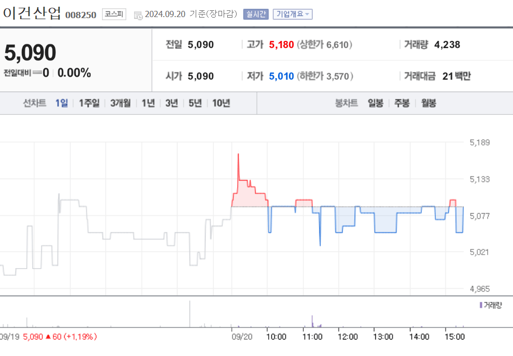Select the 1주일 line chart period

[89, 103]
